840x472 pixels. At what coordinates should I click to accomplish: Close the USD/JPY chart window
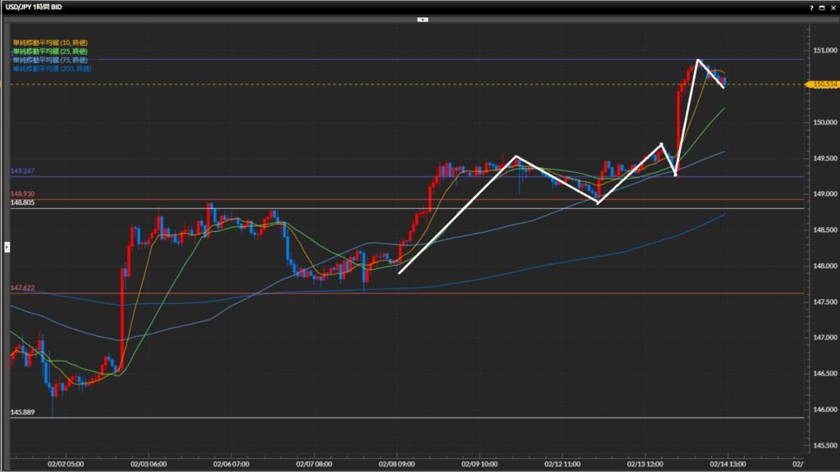point(833,7)
